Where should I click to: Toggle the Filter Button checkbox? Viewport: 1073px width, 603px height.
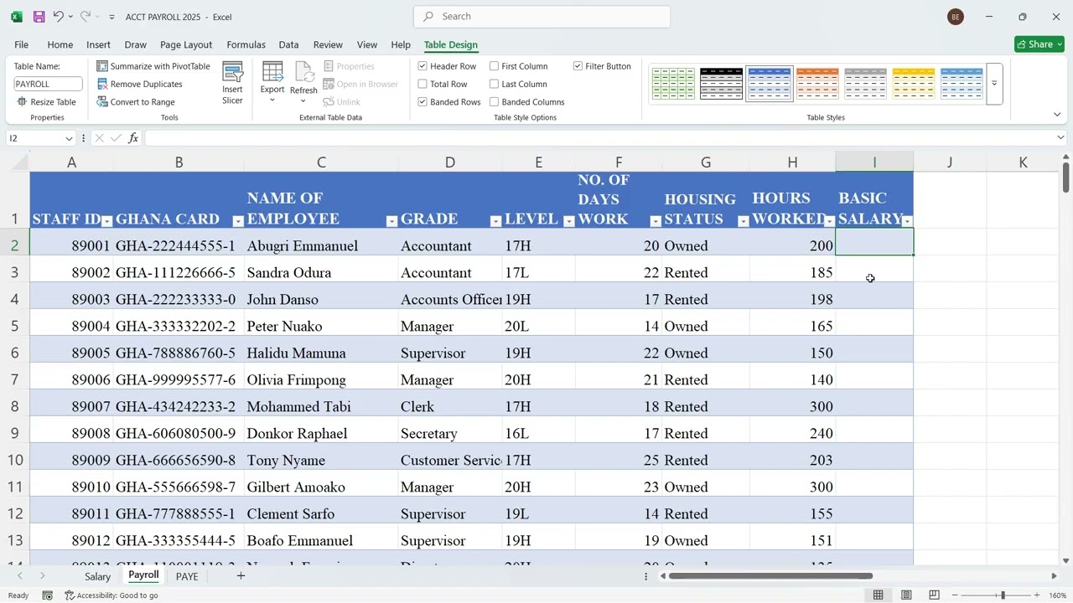578,66
